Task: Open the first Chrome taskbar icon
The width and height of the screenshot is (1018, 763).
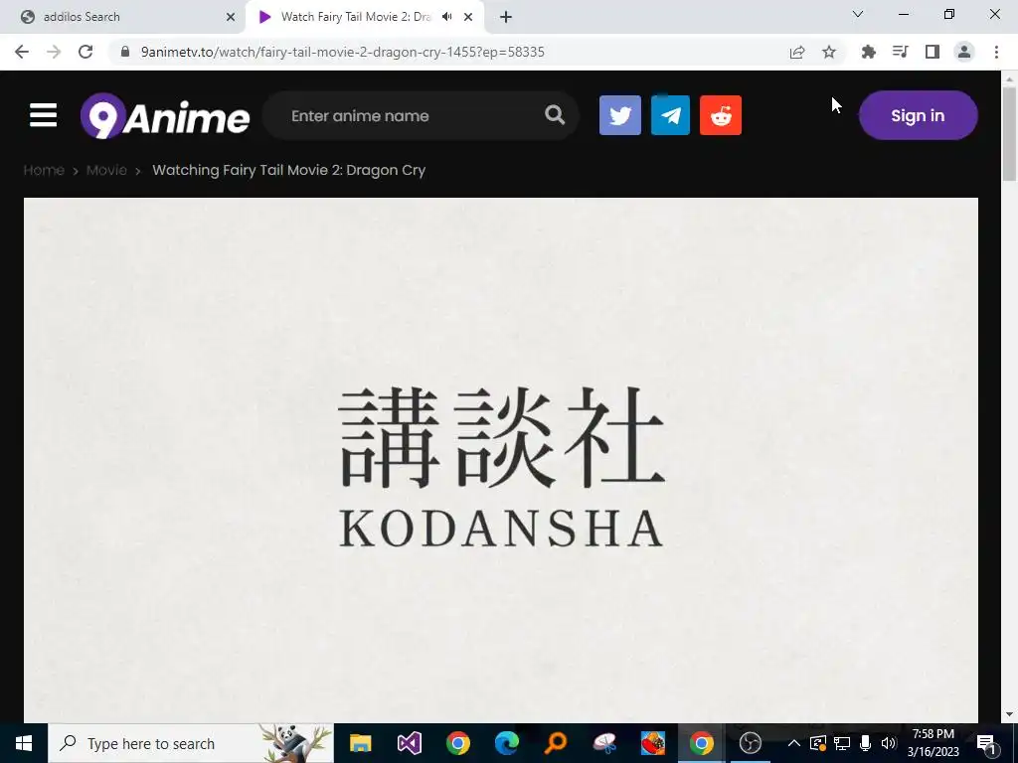Action: pos(458,743)
